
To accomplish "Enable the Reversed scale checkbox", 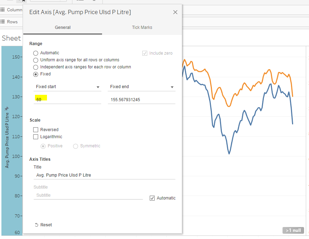I will click(36, 130).
